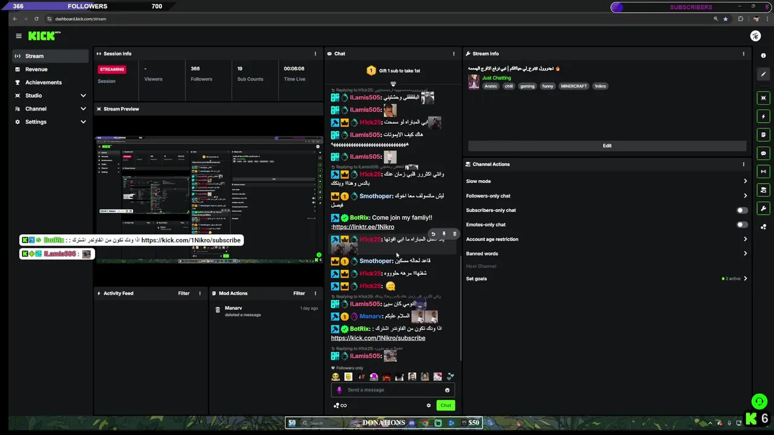
Task: Click the wrench icon in right sidebar
Action: pos(764,208)
